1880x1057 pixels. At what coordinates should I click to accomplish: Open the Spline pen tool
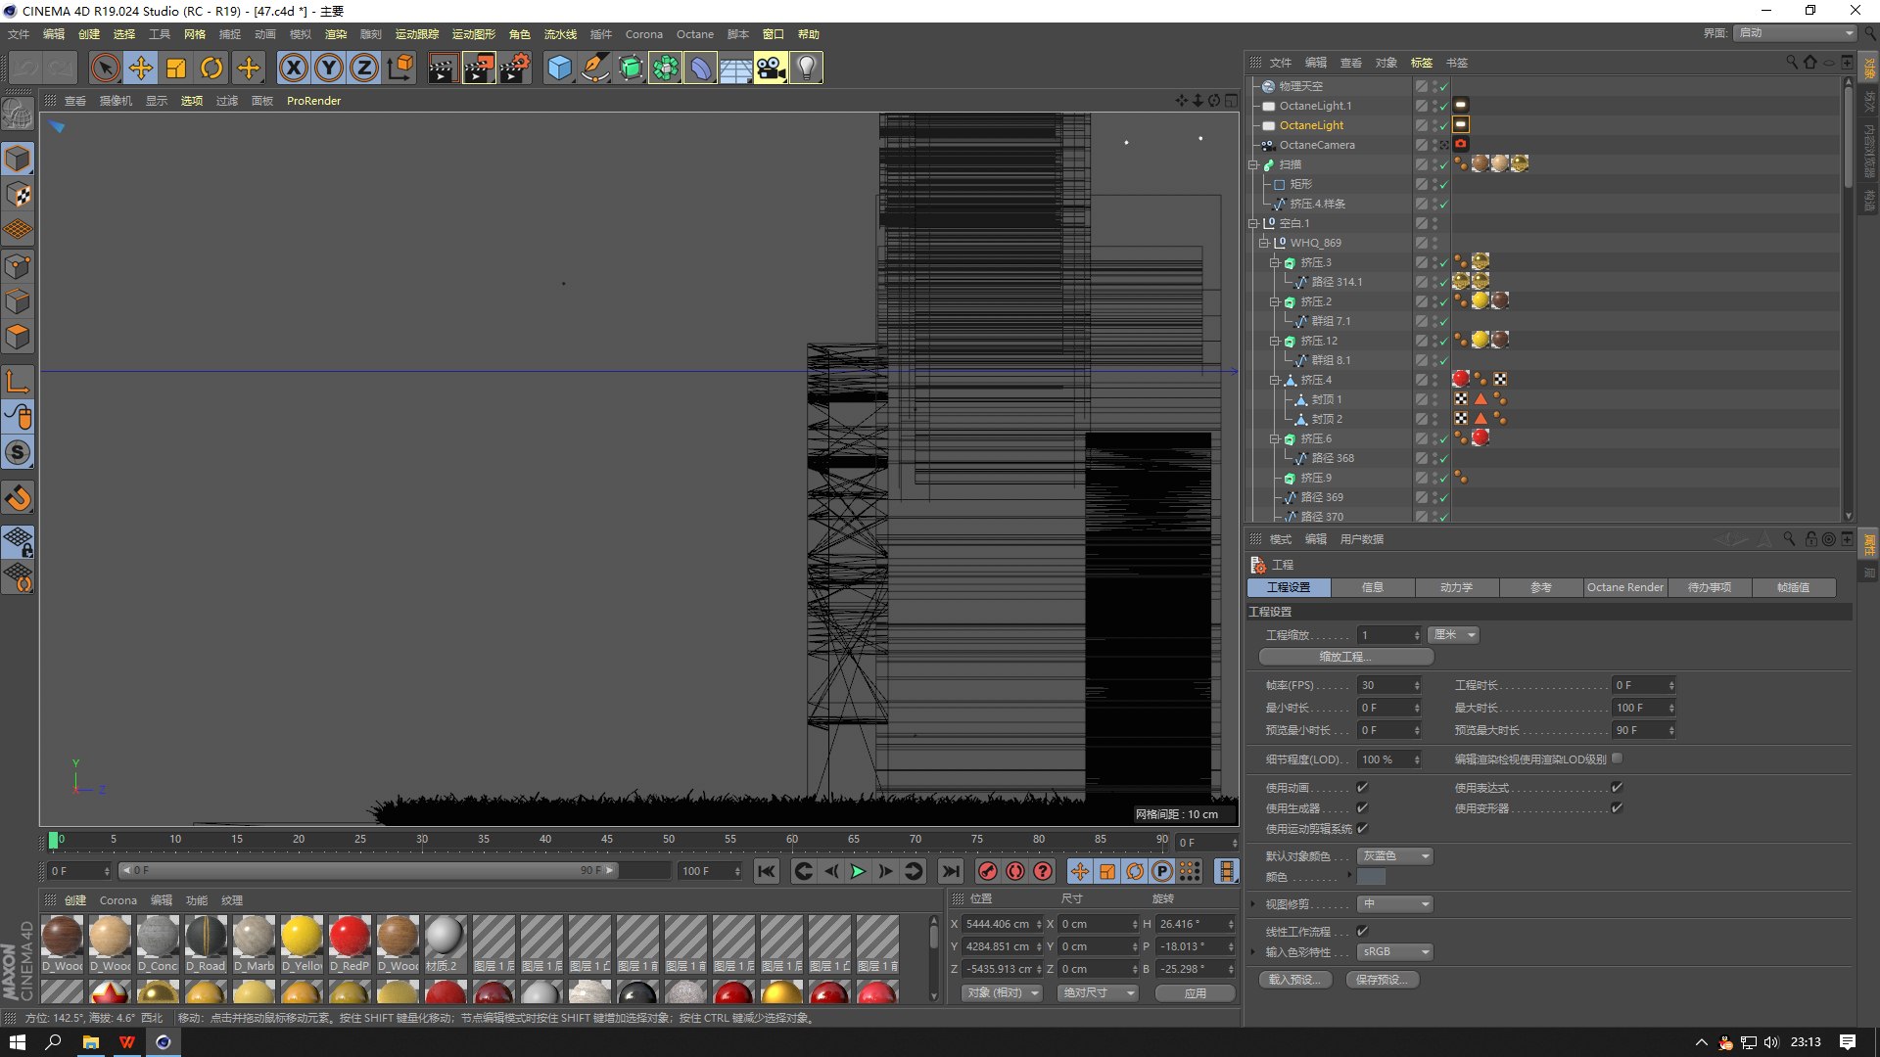tap(594, 68)
